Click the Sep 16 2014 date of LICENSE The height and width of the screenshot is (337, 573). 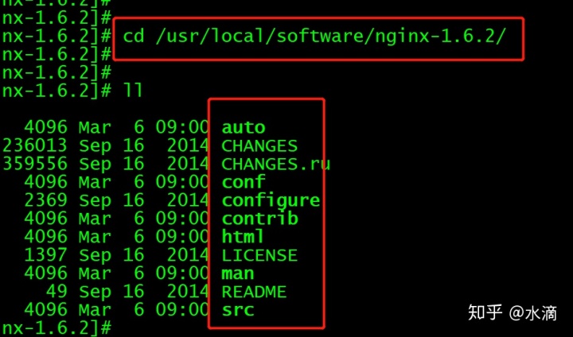[x=144, y=255]
